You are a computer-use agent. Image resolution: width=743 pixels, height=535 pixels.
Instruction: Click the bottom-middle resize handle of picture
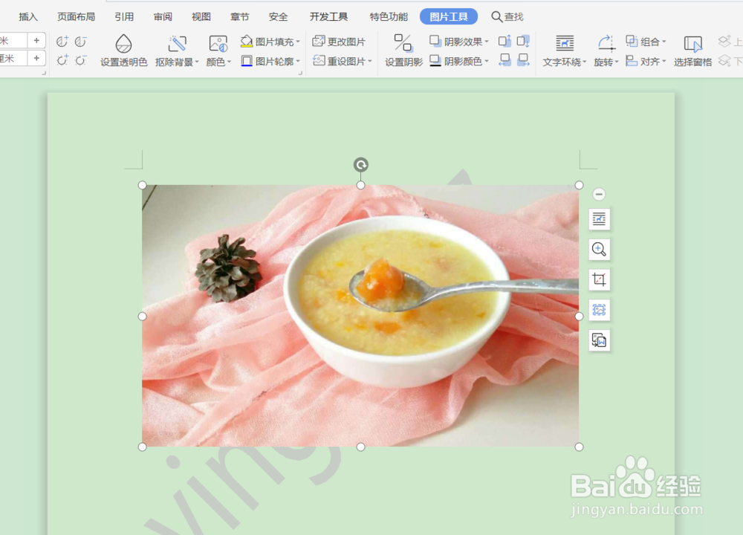[360, 447]
